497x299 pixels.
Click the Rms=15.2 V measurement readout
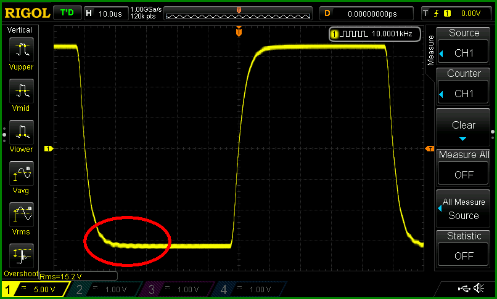pos(60,276)
